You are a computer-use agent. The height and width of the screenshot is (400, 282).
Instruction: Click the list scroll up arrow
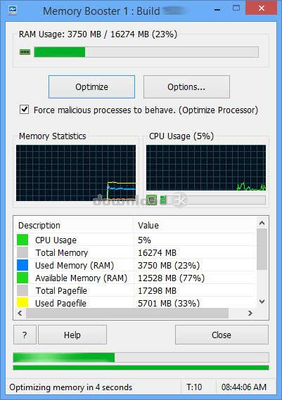click(262, 223)
